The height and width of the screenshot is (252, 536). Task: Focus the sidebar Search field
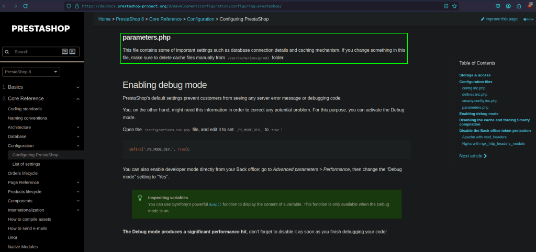pos(37,52)
